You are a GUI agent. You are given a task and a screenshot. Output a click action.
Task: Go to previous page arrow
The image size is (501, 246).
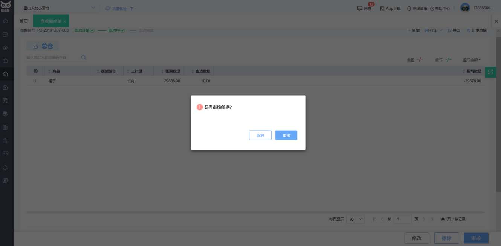(x=382, y=219)
